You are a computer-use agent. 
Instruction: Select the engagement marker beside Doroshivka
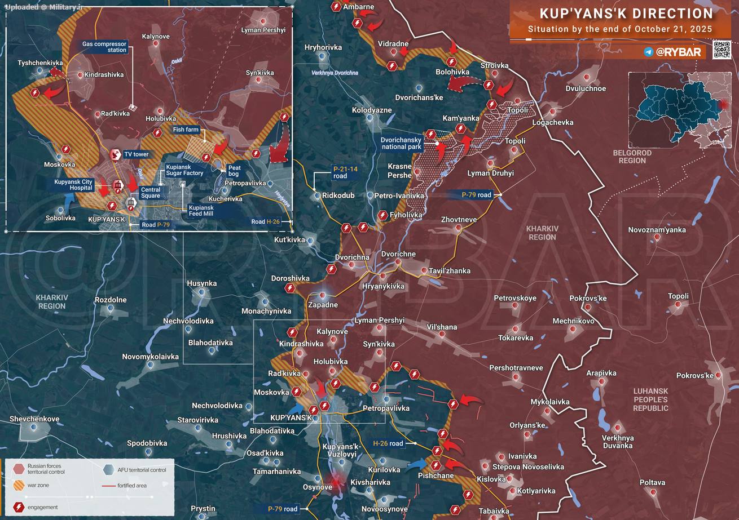[290, 288]
